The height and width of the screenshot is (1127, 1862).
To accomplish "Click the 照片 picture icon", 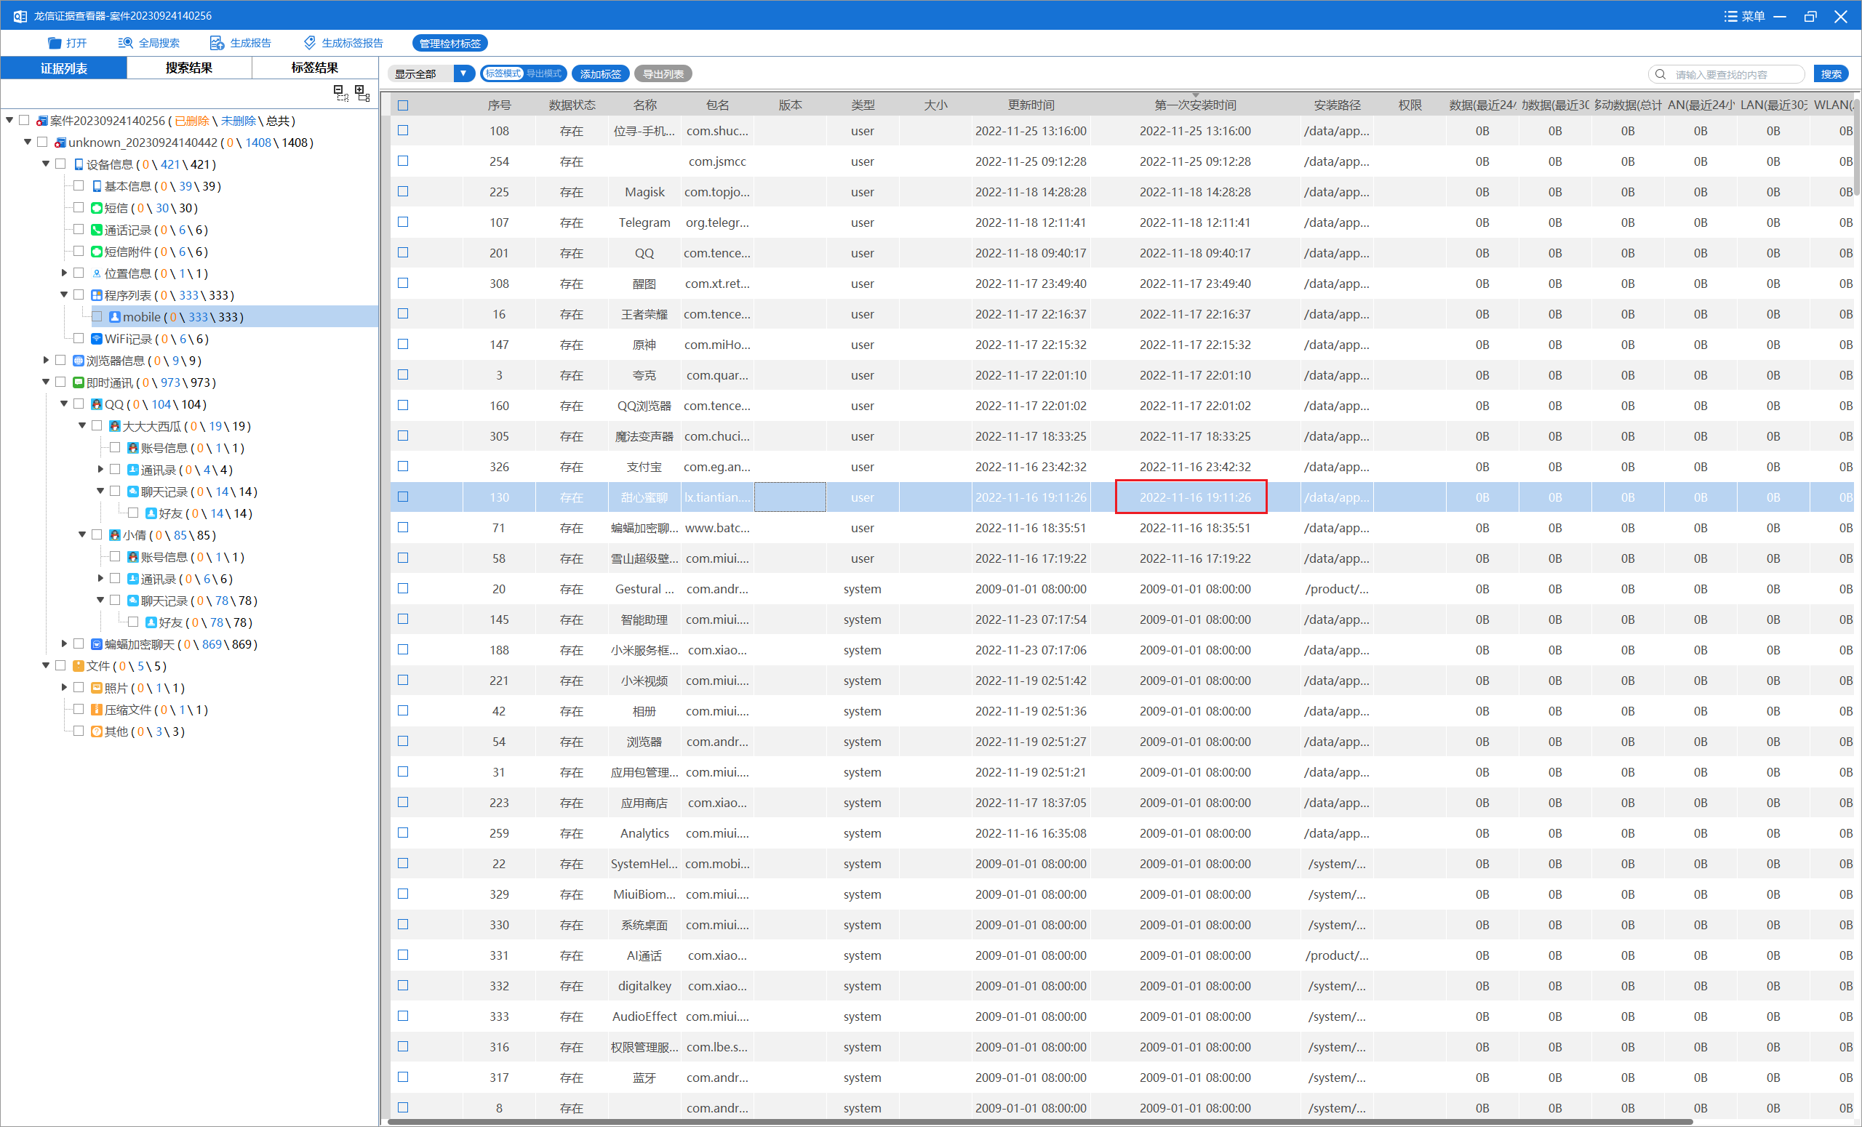I will pyautogui.click(x=97, y=688).
